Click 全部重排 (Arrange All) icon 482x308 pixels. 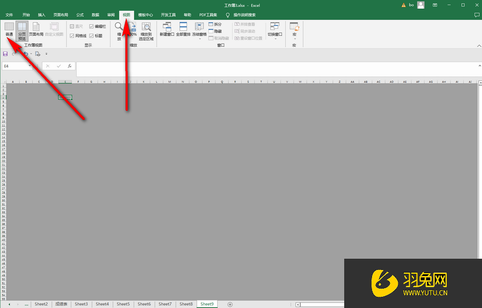pos(183,29)
